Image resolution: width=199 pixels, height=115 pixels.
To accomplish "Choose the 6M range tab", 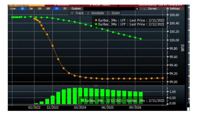I will coord(48,9).
